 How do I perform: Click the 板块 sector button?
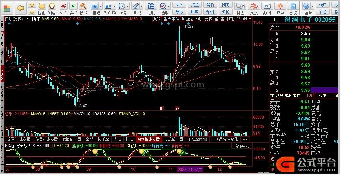pos(323,5)
